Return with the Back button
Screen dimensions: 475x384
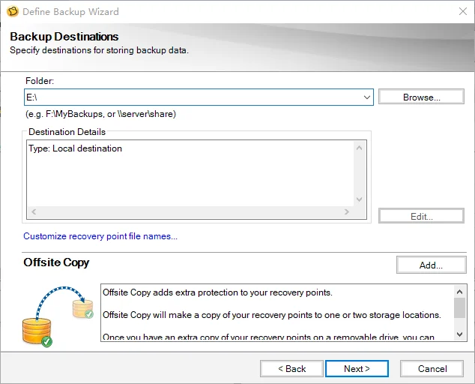tap(291, 368)
